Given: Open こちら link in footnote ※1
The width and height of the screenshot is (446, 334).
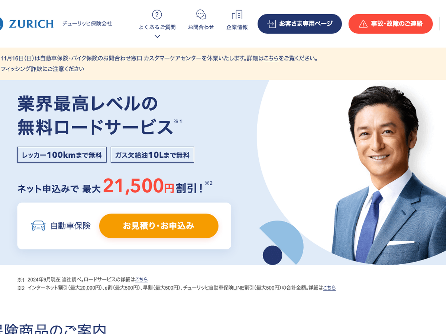Looking at the screenshot, I should (141, 279).
